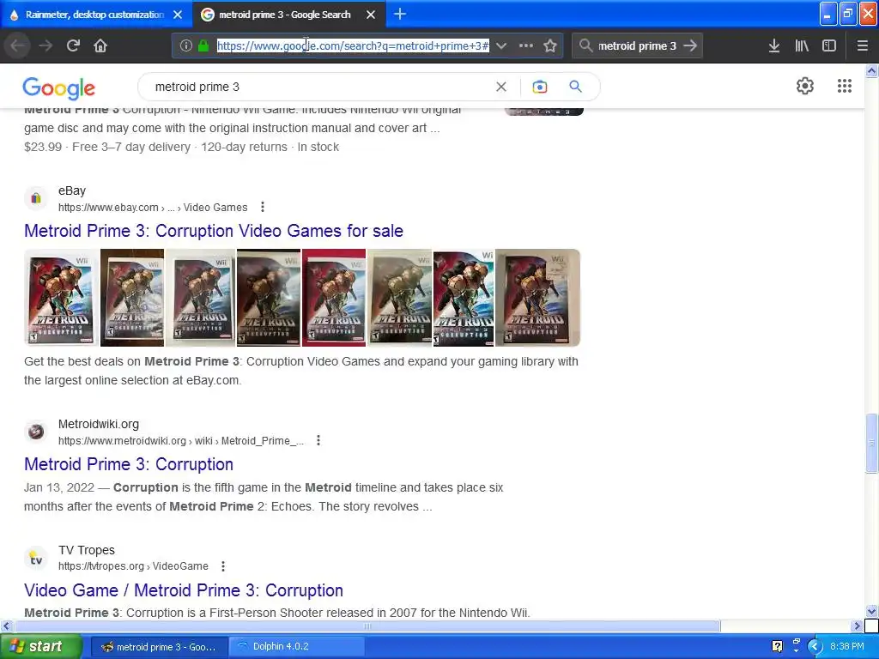Open Metroidwiki result options three-dot menu
The width and height of the screenshot is (879, 659).
coord(318,440)
